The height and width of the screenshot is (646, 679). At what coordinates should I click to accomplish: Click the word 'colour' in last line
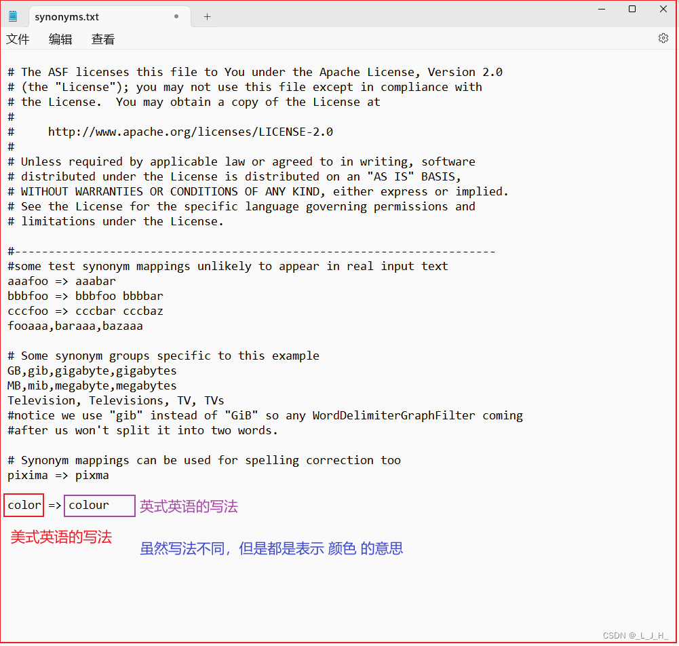[x=89, y=505]
